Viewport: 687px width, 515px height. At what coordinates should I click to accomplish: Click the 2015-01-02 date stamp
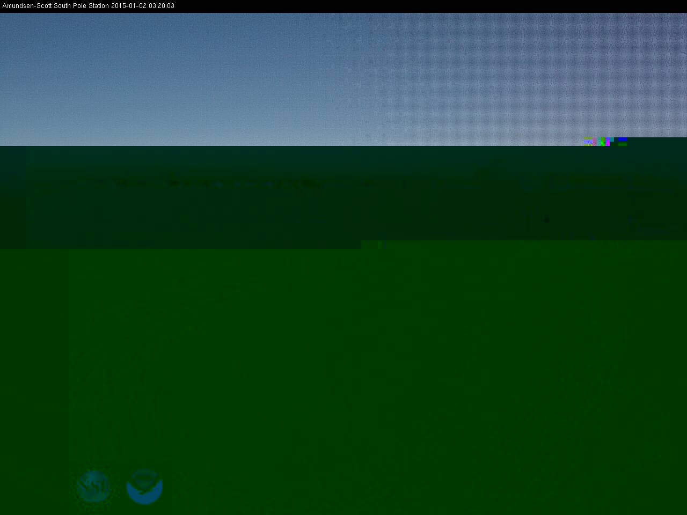coord(129,6)
